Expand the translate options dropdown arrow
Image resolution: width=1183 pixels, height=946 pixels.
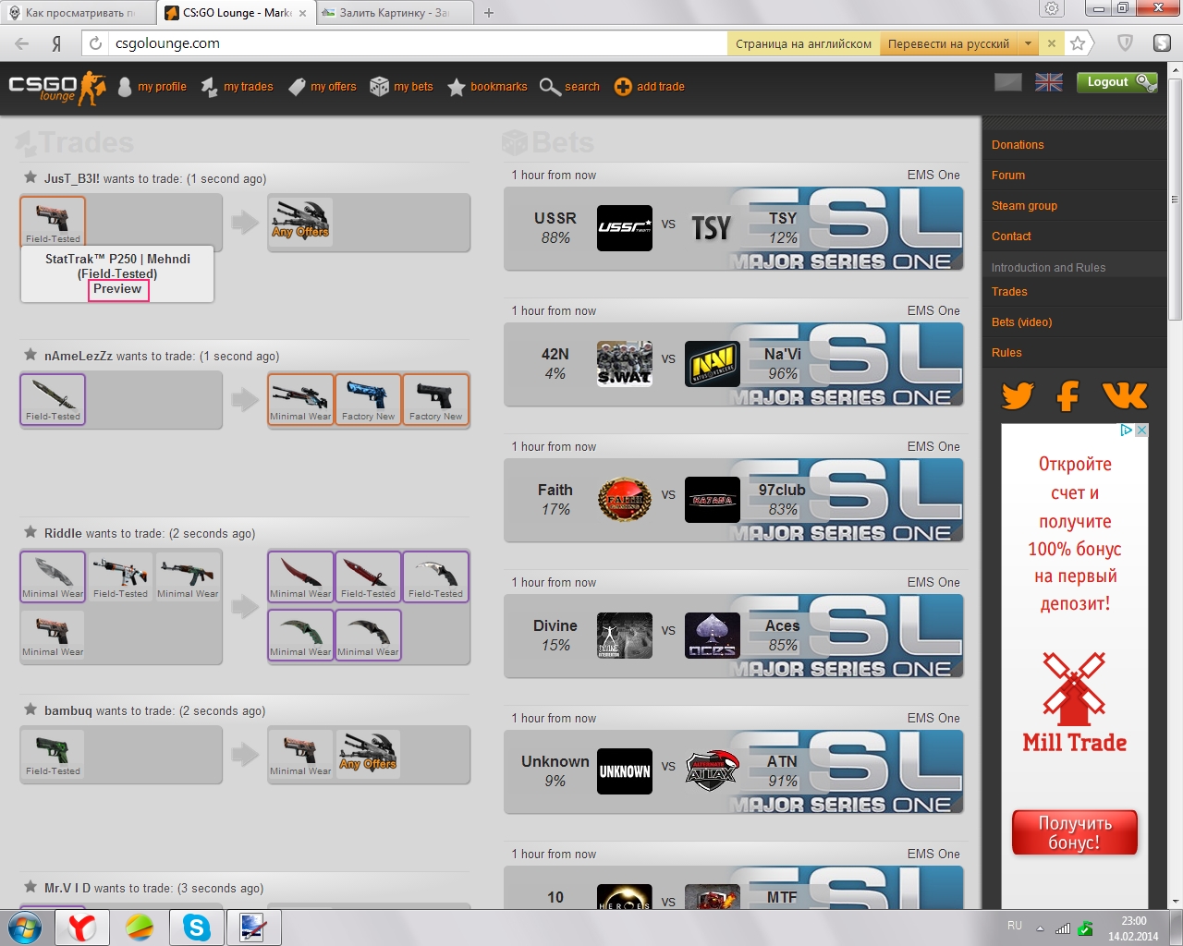1028,43
